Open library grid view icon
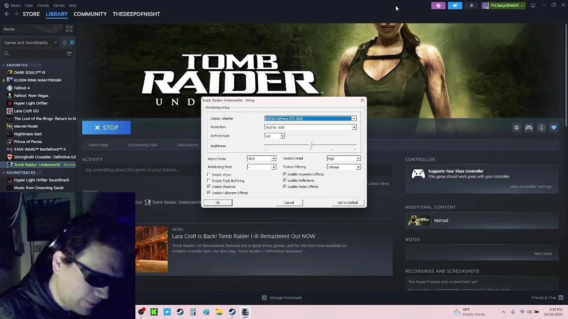568x319 pixels. tap(69, 29)
